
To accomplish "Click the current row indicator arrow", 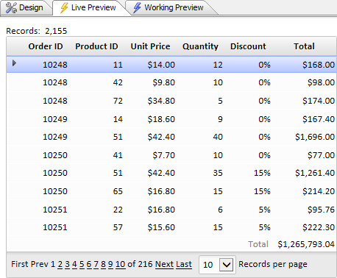I will click(x=14, y=63).
